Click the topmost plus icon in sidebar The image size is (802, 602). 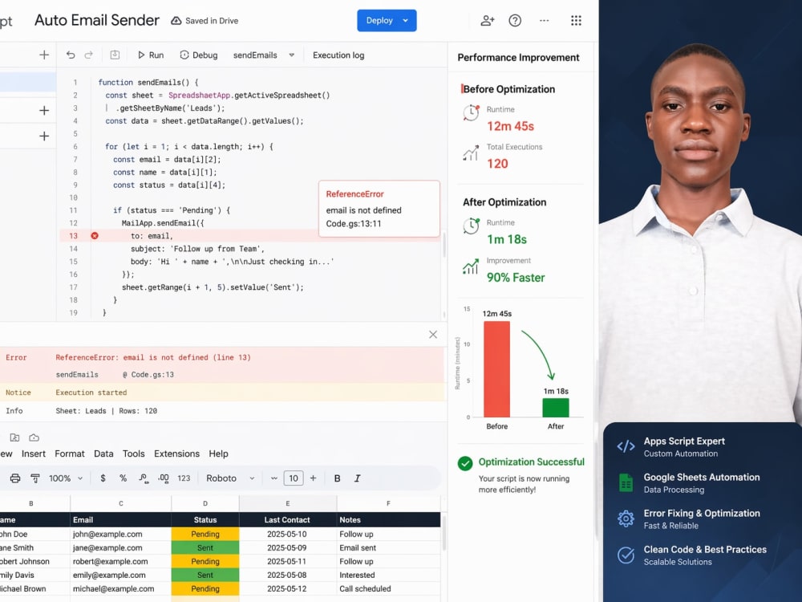(44, 55)
